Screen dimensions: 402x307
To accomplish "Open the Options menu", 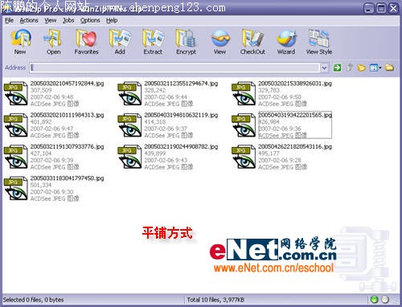I will [x=90, y=20].
